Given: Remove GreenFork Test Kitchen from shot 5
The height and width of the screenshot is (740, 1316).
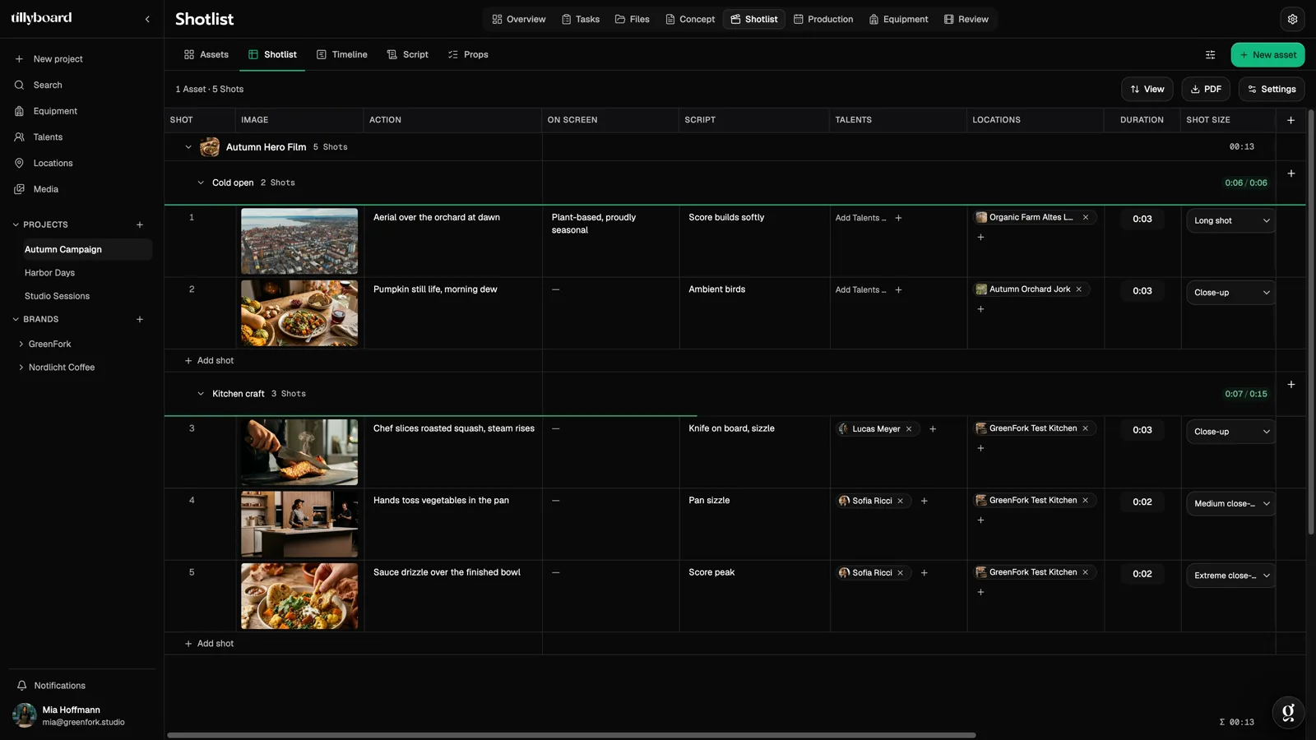Looking at the screenshot, I should pyautogui.click(x=1086, y=572).
